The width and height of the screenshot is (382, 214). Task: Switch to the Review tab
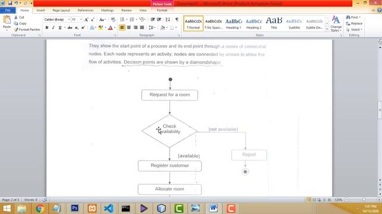pos(127,10)
